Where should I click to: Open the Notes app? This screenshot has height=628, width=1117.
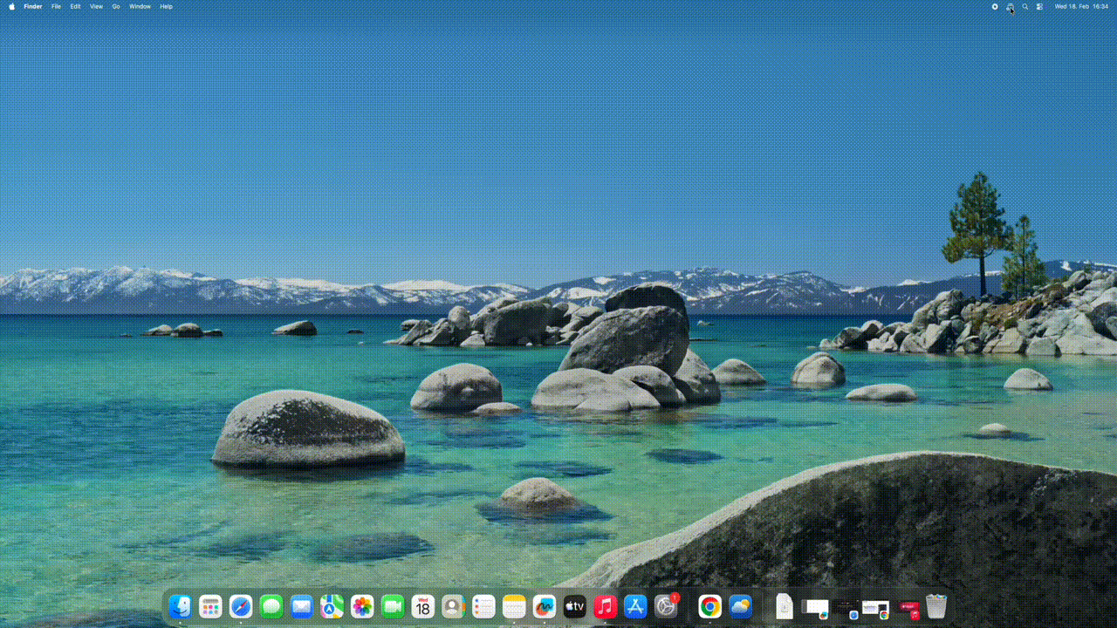pos(513,606)
